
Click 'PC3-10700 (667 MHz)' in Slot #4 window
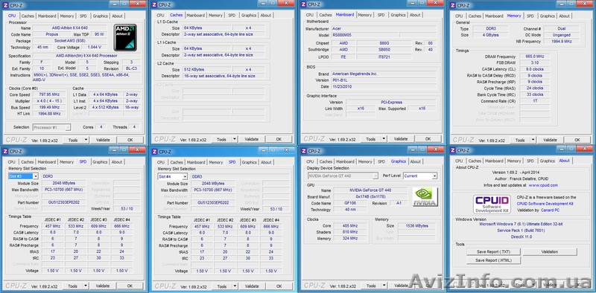click(x=213, y=190)
